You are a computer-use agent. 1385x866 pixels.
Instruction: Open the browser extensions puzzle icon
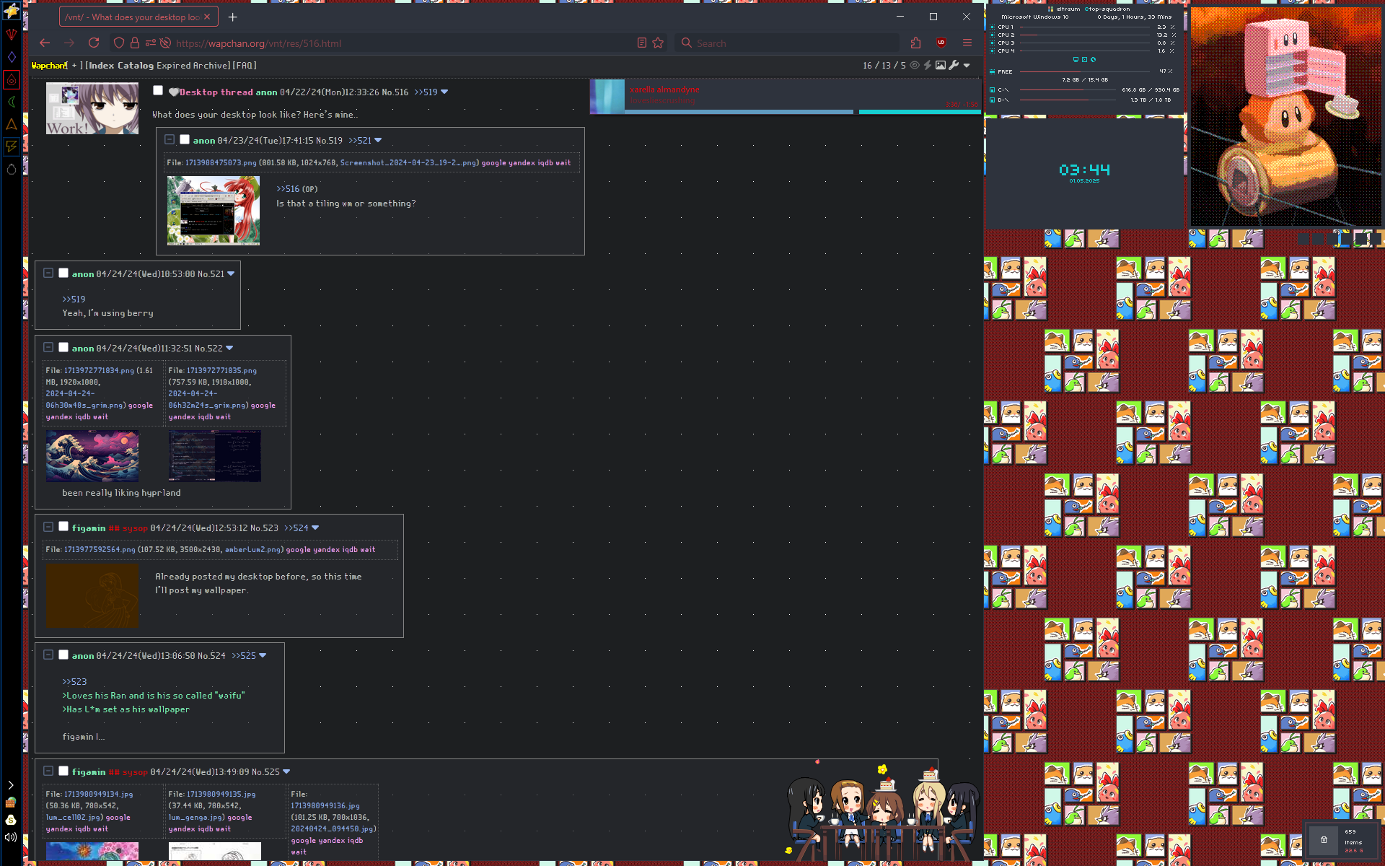click(x=915, y=43)
